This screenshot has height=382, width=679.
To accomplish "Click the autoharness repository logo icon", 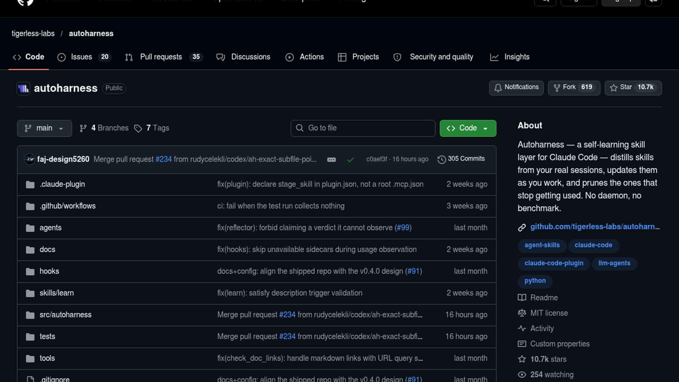I will click(23, 88).
